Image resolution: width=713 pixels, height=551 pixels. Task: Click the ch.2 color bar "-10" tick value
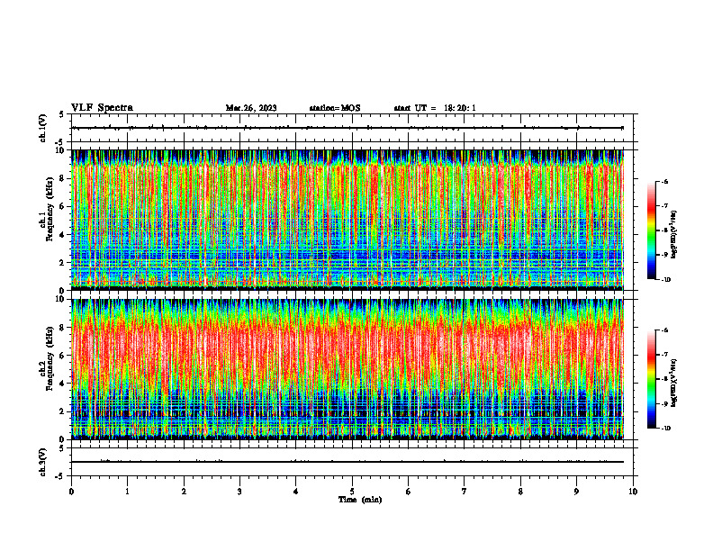[666, 429]
